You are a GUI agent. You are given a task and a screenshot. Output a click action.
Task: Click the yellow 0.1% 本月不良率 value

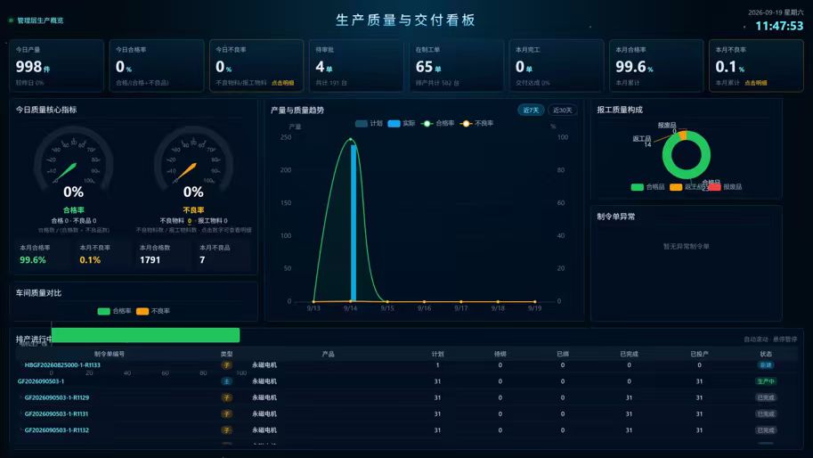pos(90,260)
